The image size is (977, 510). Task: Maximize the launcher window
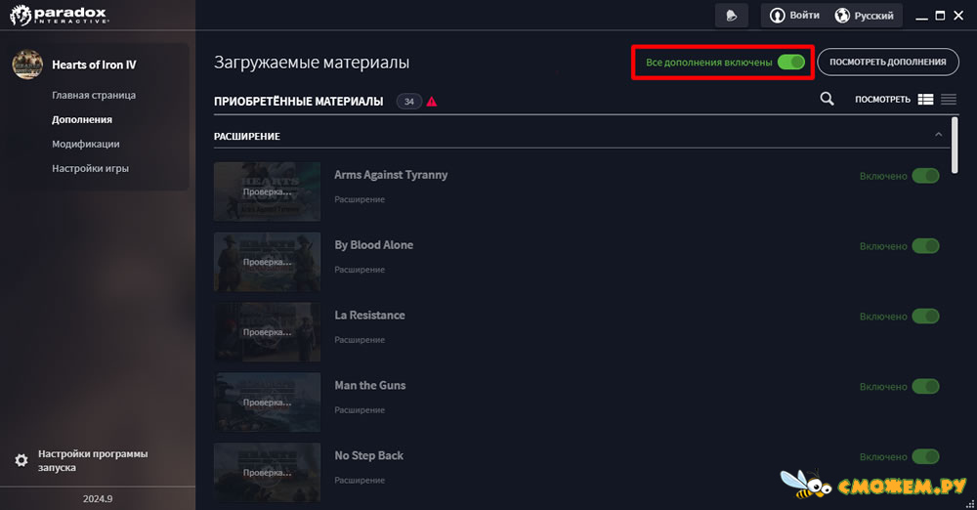click(940, 16)
